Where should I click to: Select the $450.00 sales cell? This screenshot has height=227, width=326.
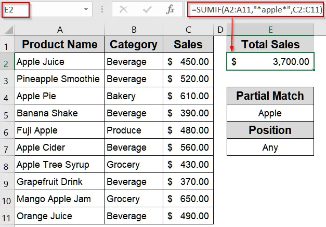point(188,61)
